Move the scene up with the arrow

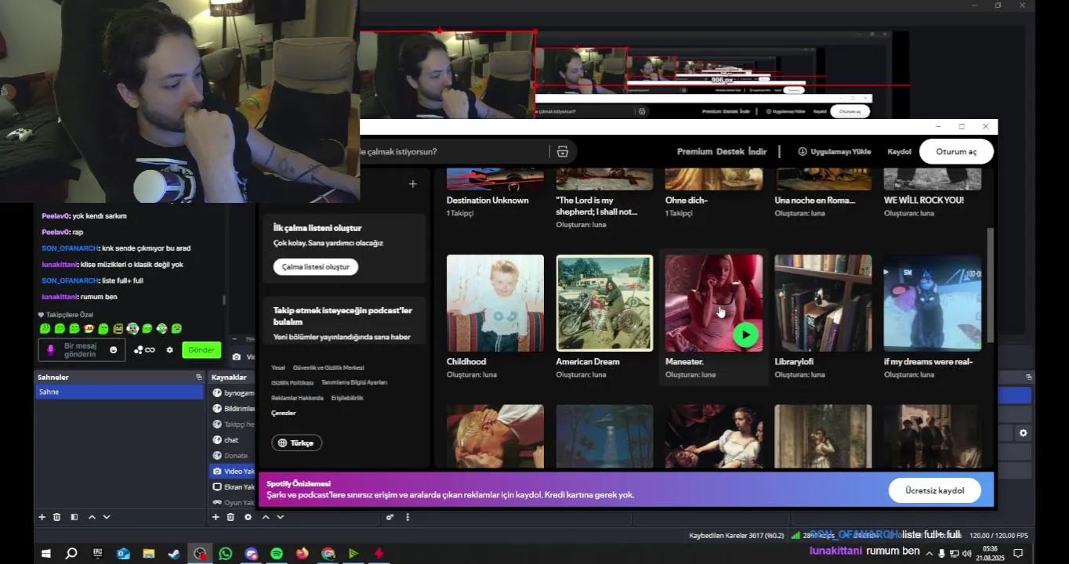(92, 517)
